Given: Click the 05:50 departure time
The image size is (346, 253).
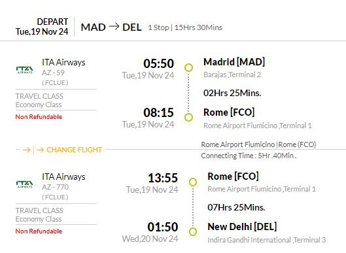Looking at the screenshot, I should 159,63.
